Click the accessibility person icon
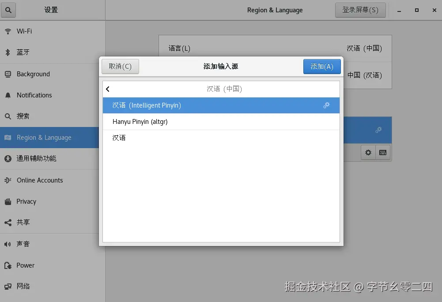442x302 pixels. pyautogui.click(x=8, y=159)
